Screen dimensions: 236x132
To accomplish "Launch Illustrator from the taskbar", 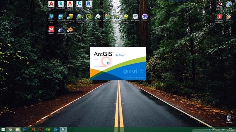I will click(x=33, y=129).
